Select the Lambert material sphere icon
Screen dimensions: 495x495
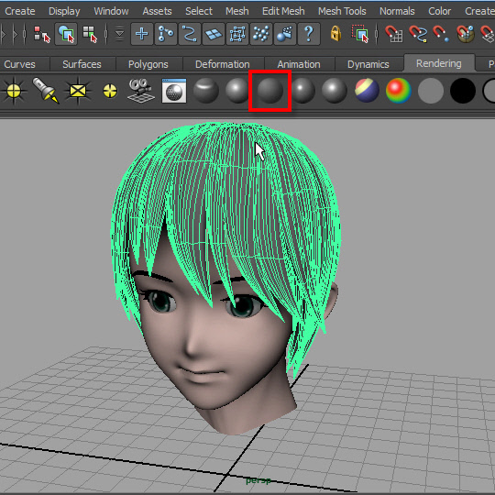[x=269, y=91]
